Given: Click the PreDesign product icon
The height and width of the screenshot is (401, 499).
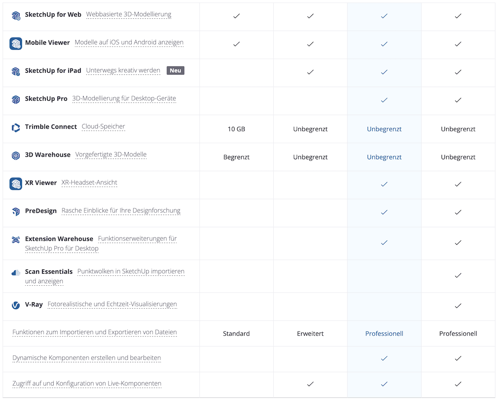Looking at the screenshot, I should tap(16, 212).
